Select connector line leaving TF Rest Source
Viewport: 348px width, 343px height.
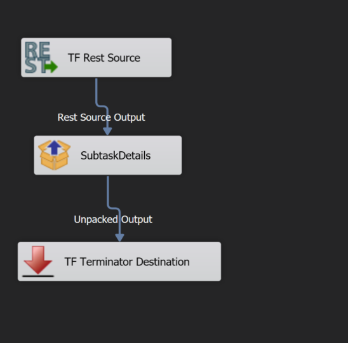coord(97,91)
